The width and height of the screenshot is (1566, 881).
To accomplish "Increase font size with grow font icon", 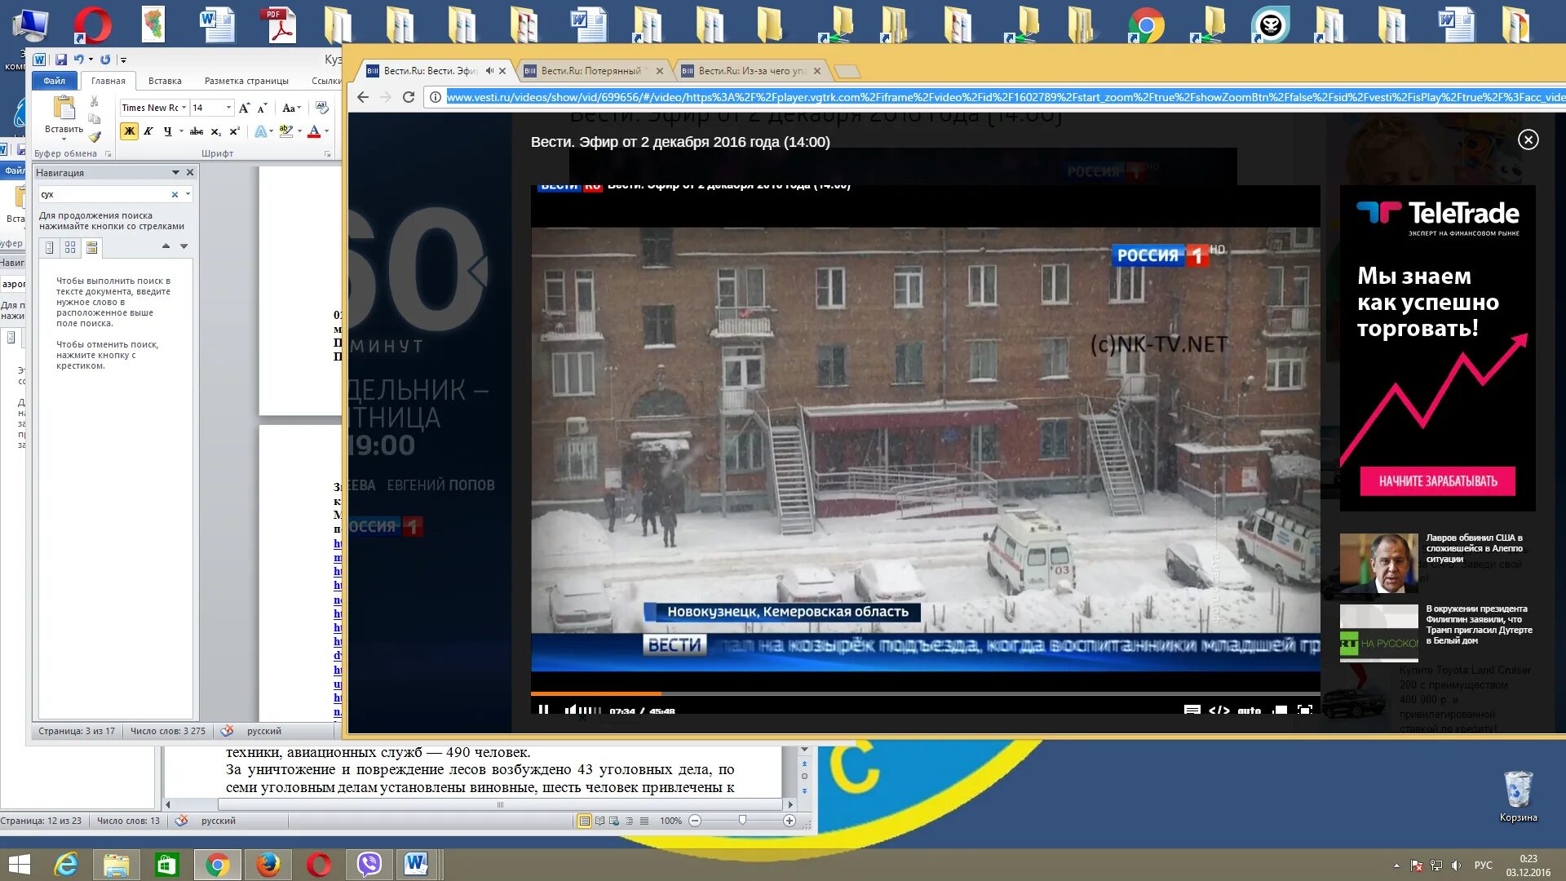I will tap(244, 108).
